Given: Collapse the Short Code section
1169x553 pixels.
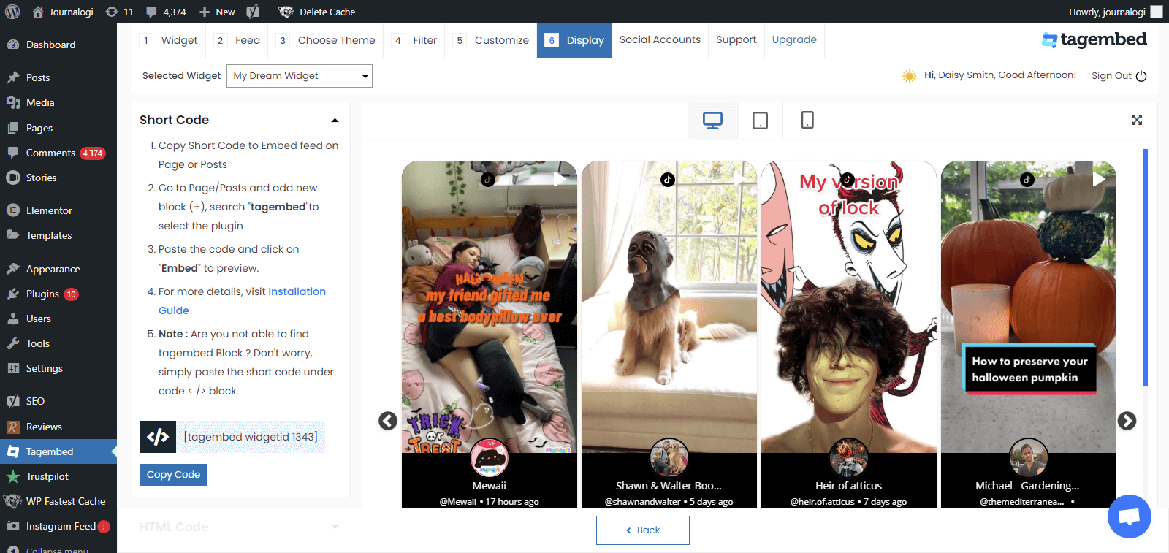Looking at the screenshot, I should point(335,121).
